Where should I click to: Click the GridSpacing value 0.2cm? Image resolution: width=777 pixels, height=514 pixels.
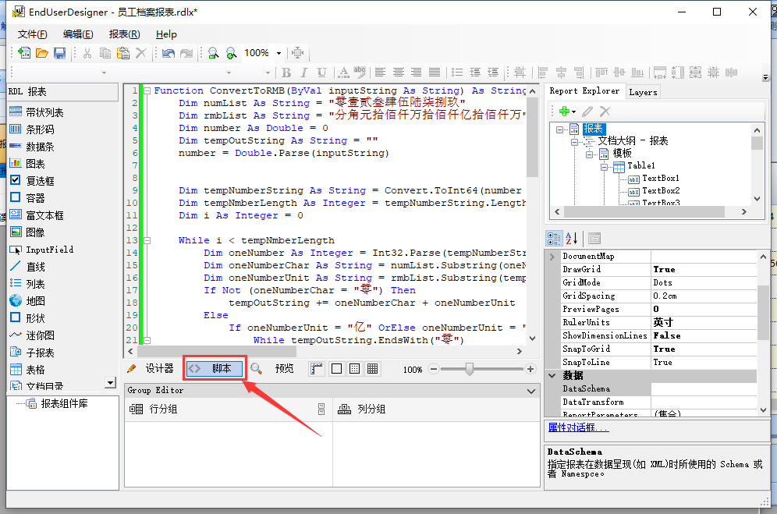click(704, 296)
